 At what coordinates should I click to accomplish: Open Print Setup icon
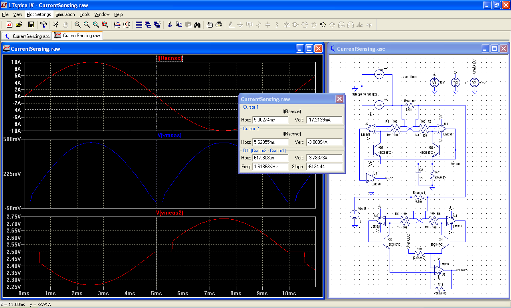pyautogui.click(x=210, y=25)
